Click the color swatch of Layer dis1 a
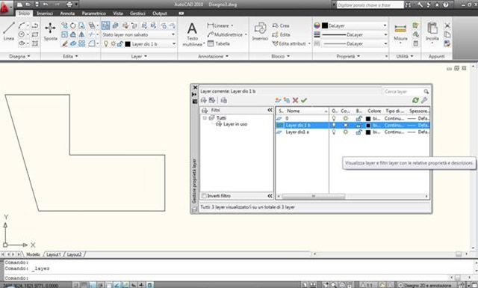 (x=368, y=132)
